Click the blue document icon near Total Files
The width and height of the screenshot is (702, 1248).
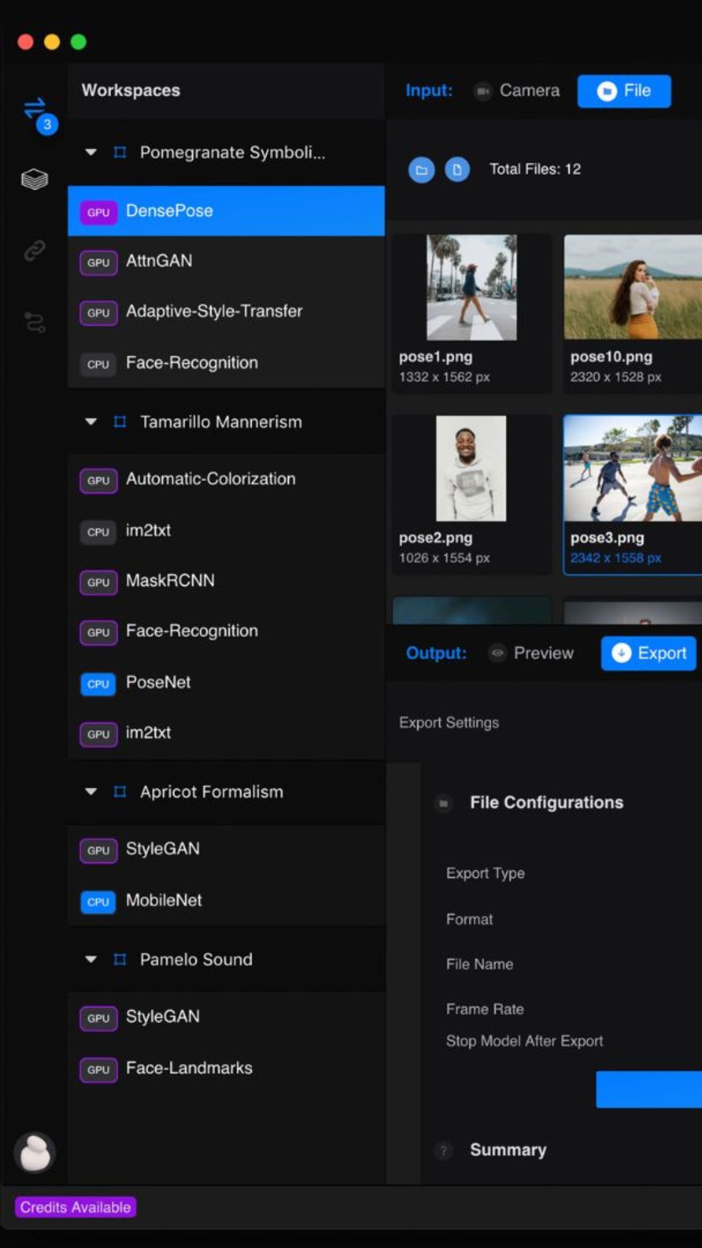coord(457,170)
